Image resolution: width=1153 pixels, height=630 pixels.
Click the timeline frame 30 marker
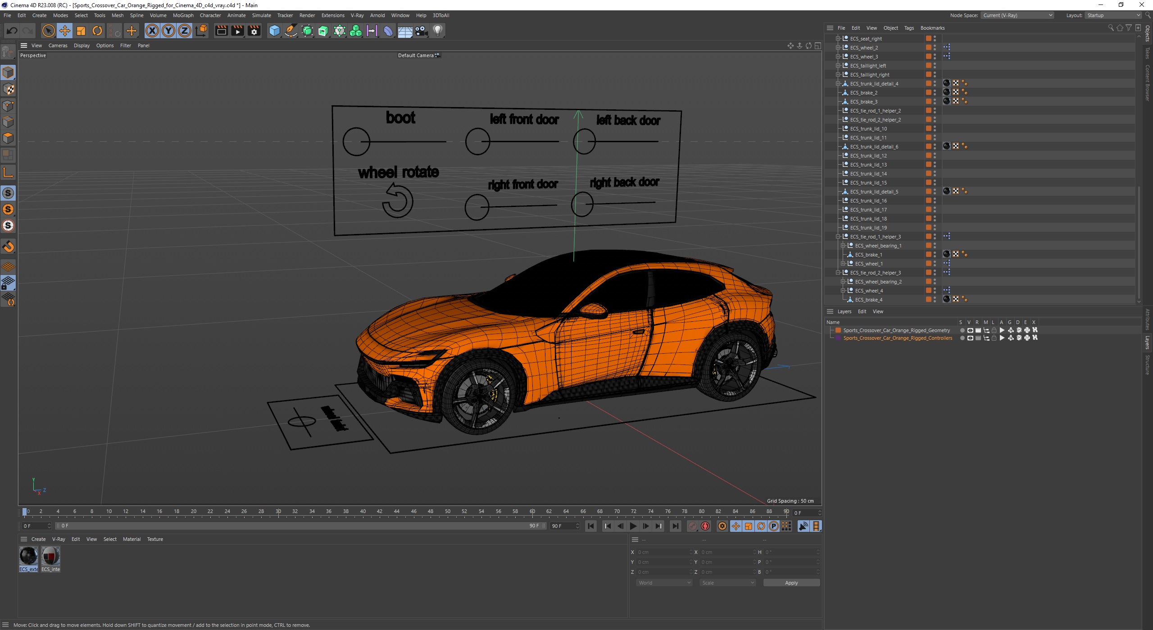278,512
